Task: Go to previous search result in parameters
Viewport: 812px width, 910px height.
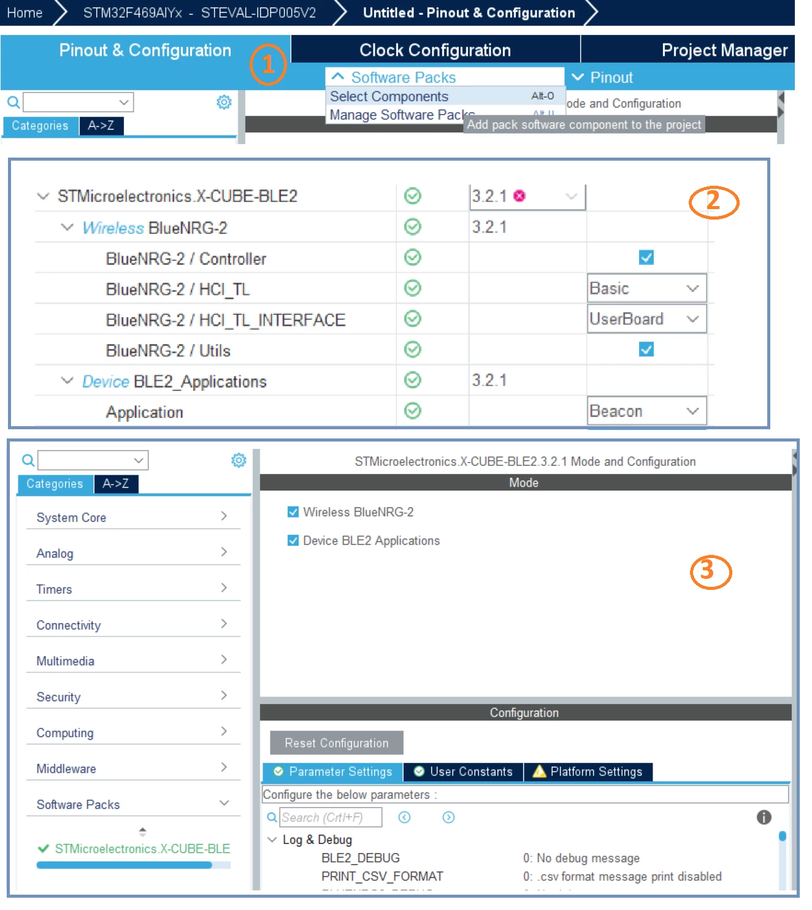Action: pyautogui.click(x=404, y=817)
